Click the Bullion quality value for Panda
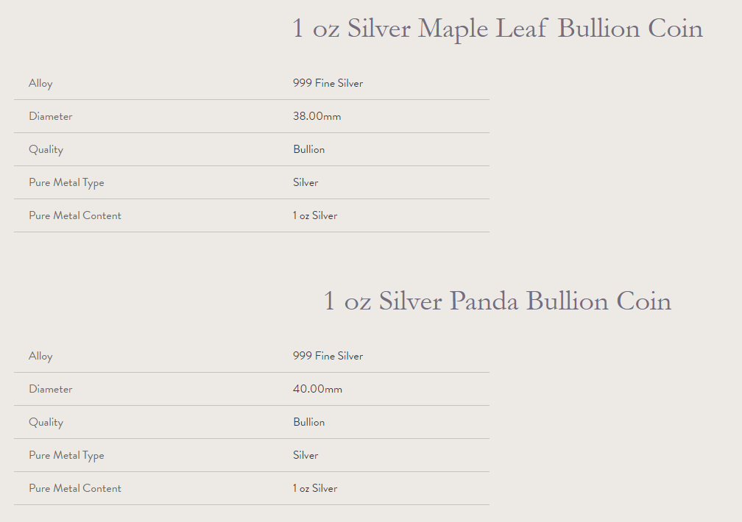742x522 pixels. 309,422
